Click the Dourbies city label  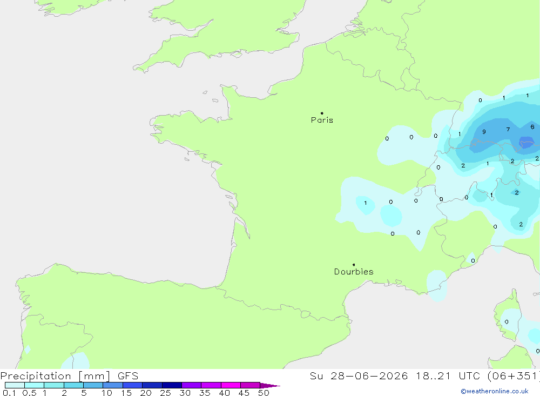354,272
